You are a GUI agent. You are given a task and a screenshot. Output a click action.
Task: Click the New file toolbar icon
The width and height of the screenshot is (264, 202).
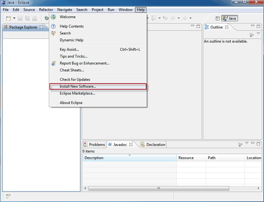[8, 18]
